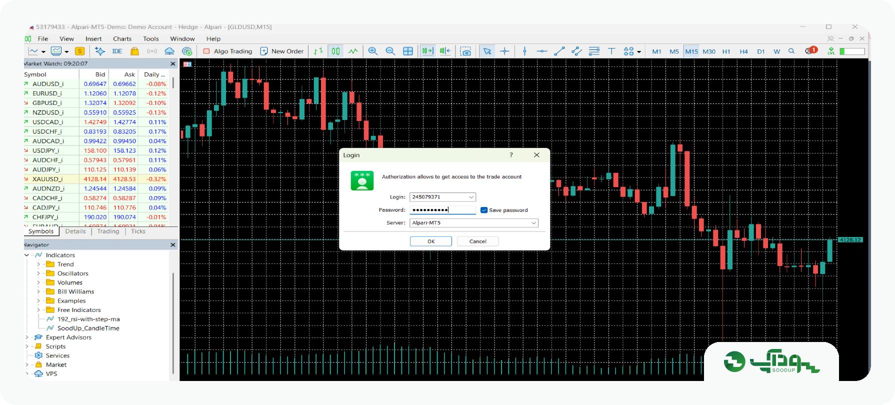Open the Market shopping bag icon

click(134, 51)
